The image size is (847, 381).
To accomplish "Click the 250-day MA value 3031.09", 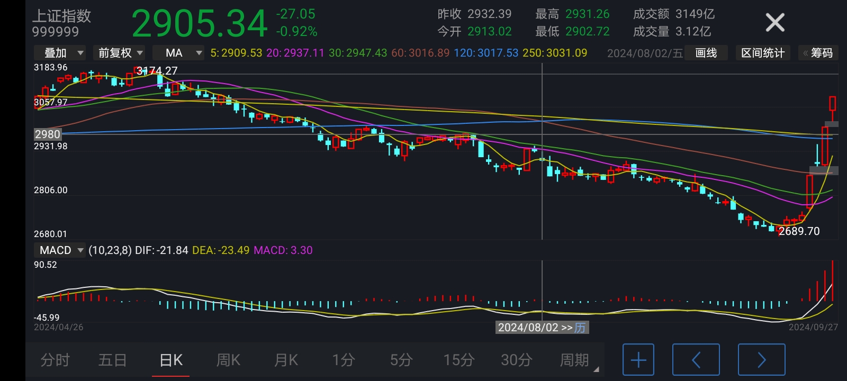I will [x=566, y=53].
